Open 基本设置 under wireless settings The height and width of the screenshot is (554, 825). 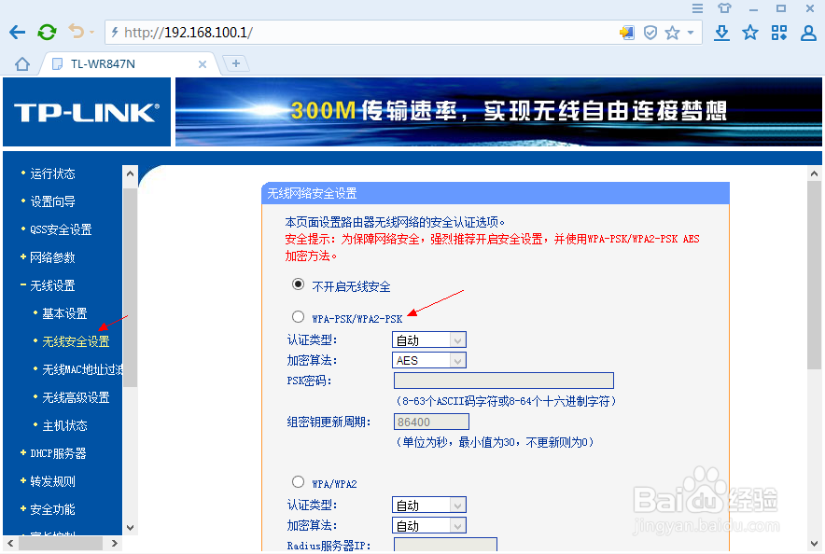click(64, 313)
